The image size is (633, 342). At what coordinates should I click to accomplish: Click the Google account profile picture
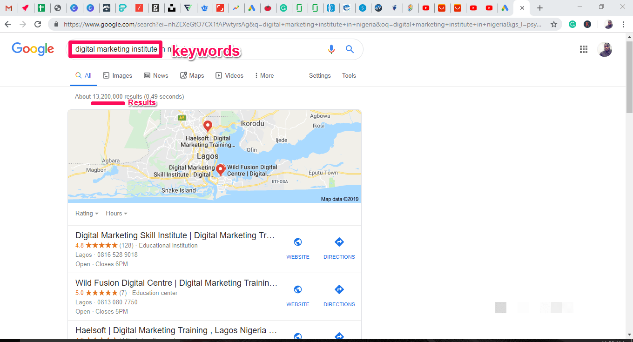coord(605,49)
